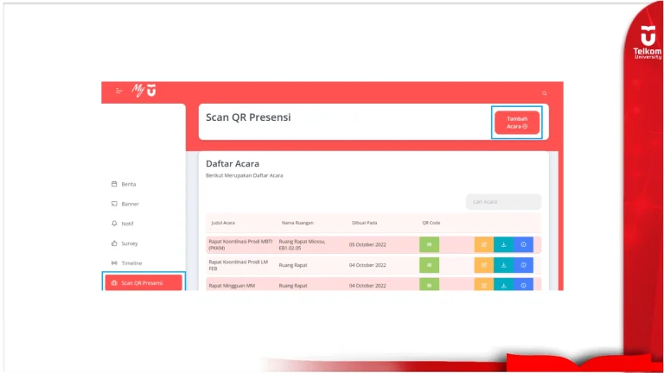
Task: Click the Notif bell icon
Action: click(114, 224)
